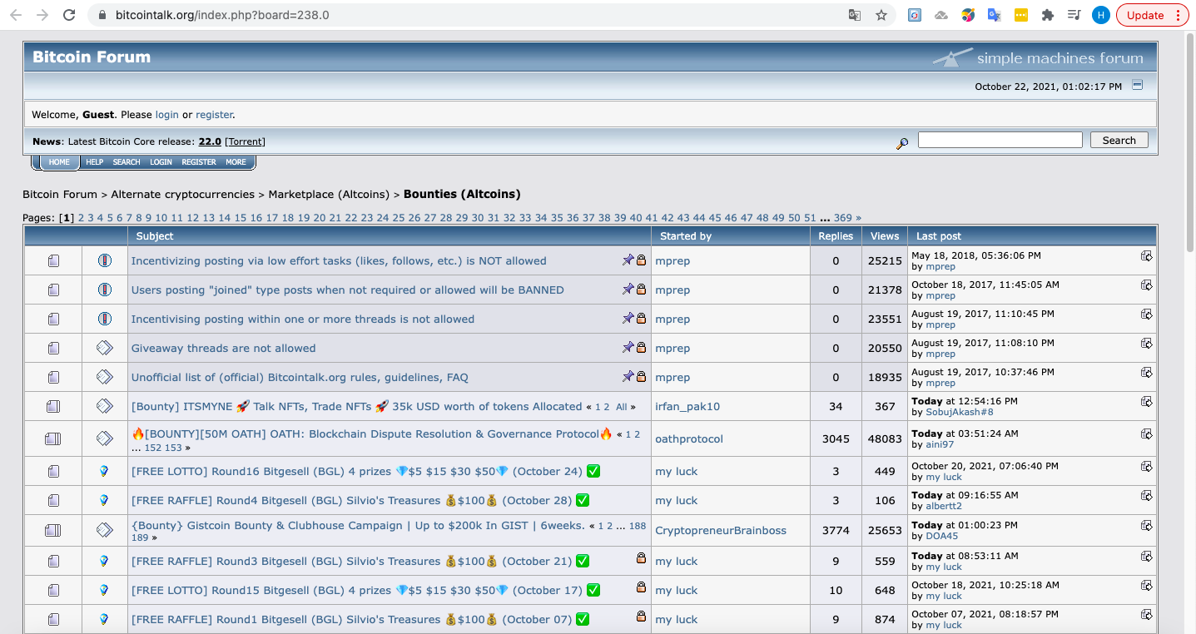Open Chrome three-dot menu
1196x634 pixels.
pos(1178,15)
